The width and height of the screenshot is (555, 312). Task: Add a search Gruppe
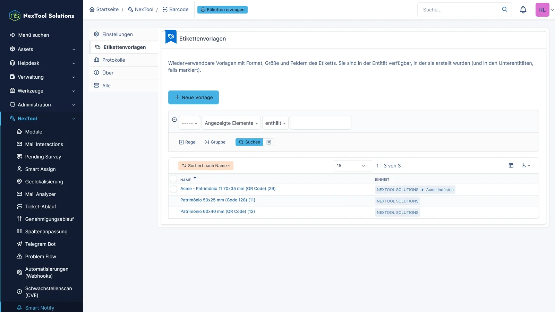(215, 142)
